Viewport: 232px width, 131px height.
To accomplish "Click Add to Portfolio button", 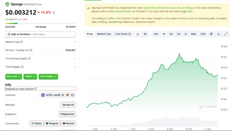I will pos(40,34).
